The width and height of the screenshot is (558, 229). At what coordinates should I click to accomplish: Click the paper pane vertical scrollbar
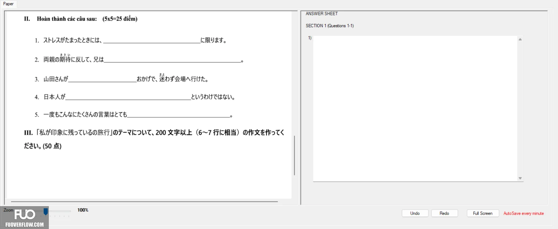click(x=294, y=155)
